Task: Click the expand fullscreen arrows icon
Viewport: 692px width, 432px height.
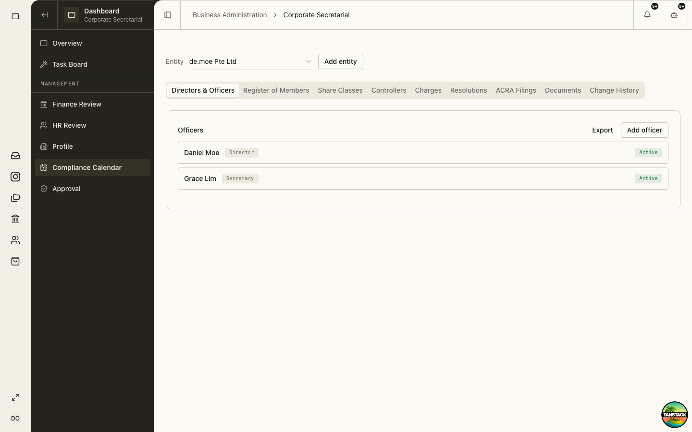Action: click(15, 397)
